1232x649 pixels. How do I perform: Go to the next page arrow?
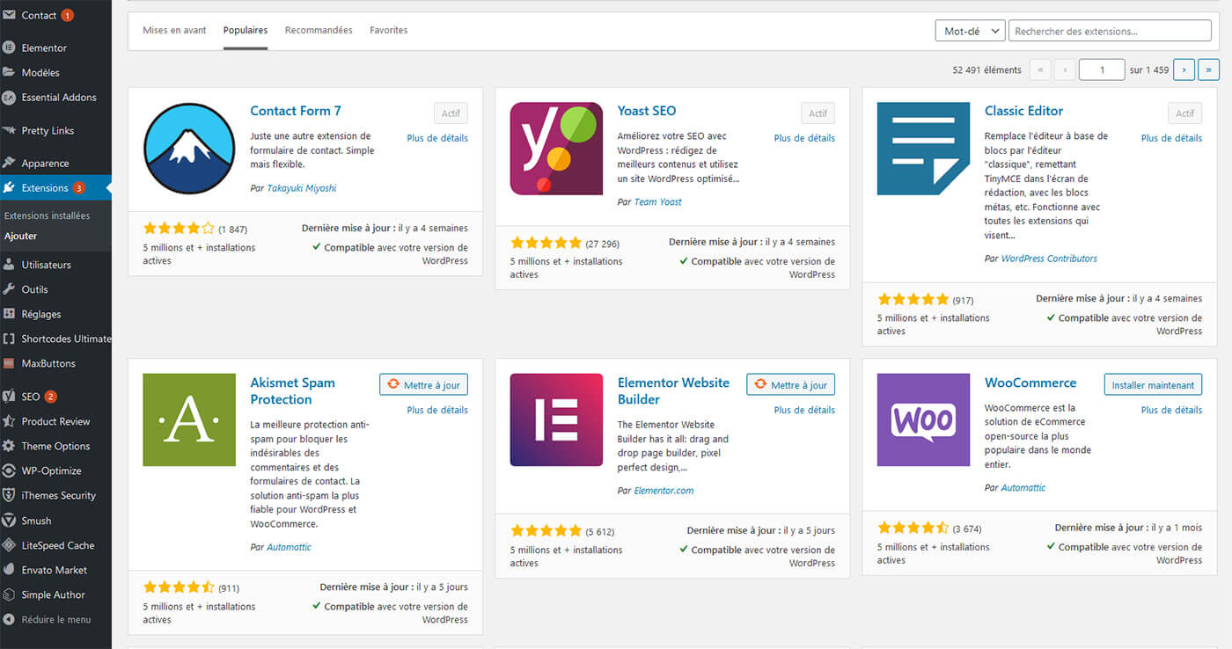(1184, 69)
